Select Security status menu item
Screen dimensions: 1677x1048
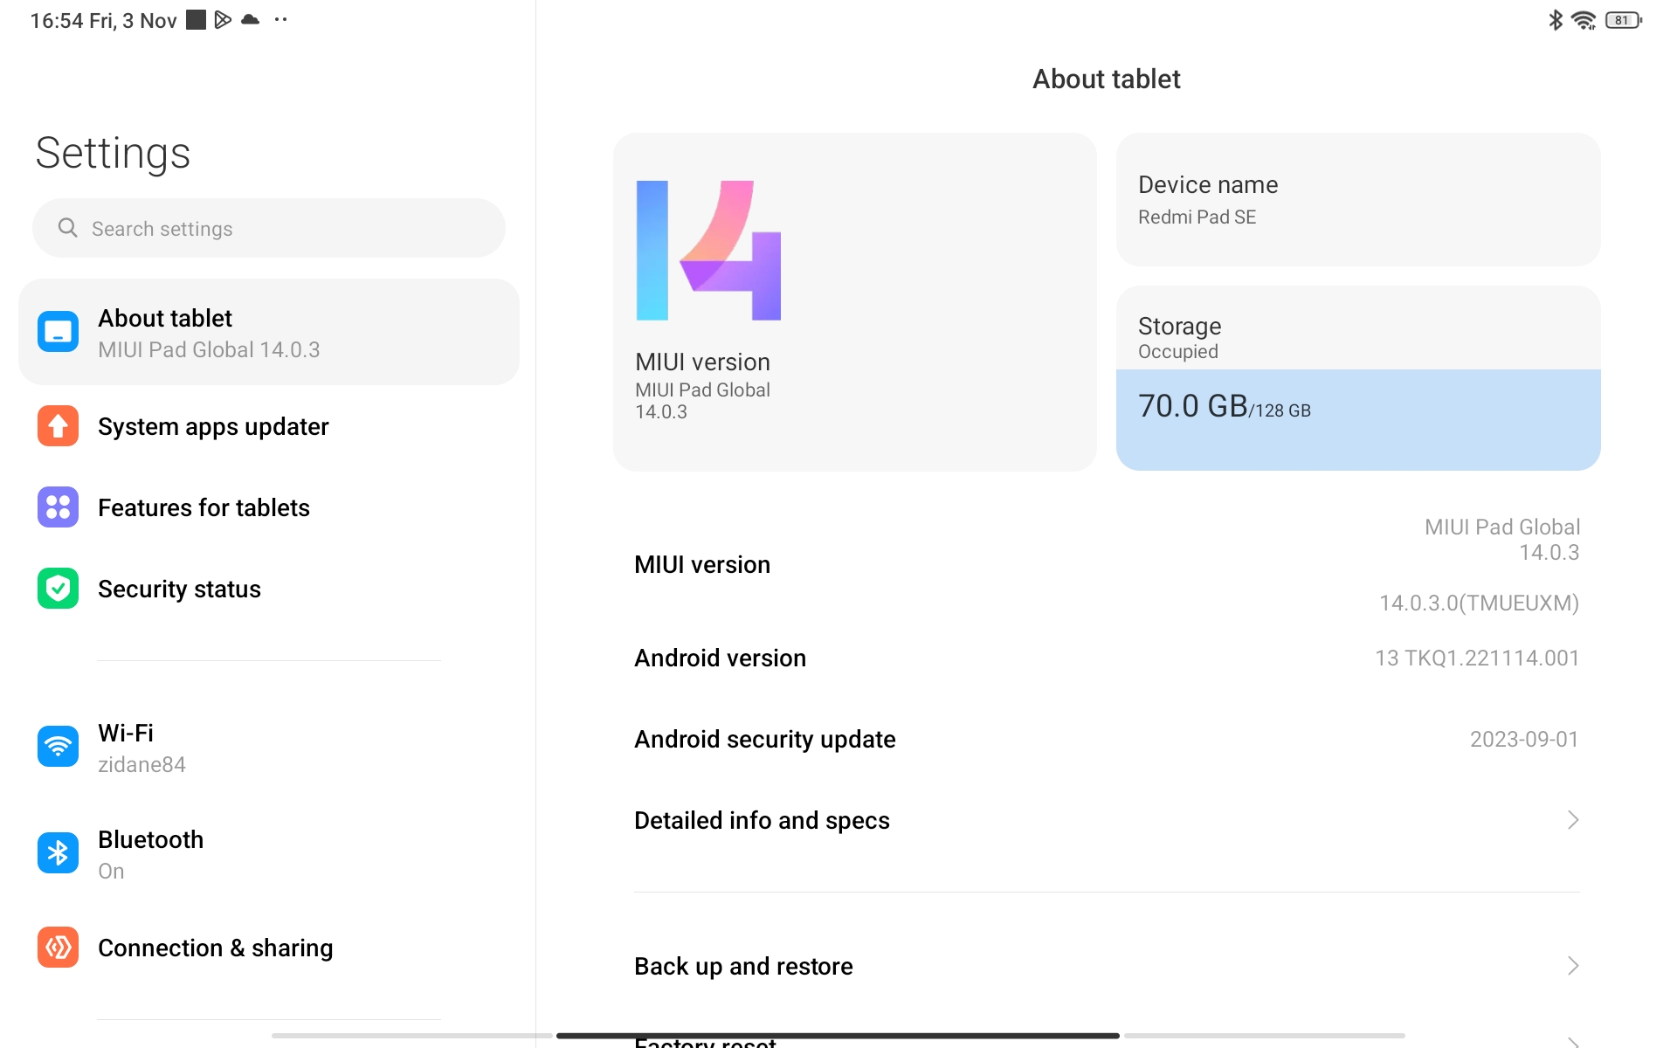click(179, 589)
